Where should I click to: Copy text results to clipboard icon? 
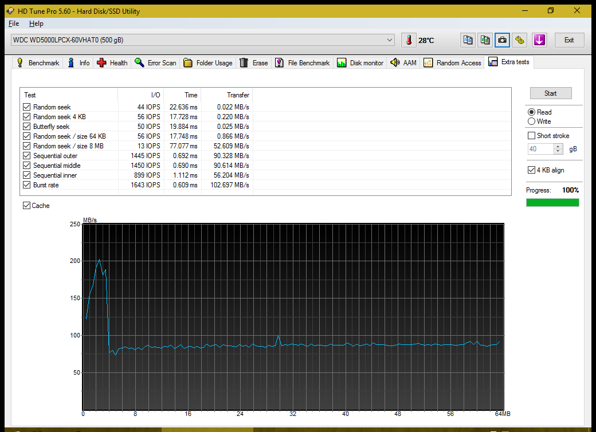click(x=468, y=40)
